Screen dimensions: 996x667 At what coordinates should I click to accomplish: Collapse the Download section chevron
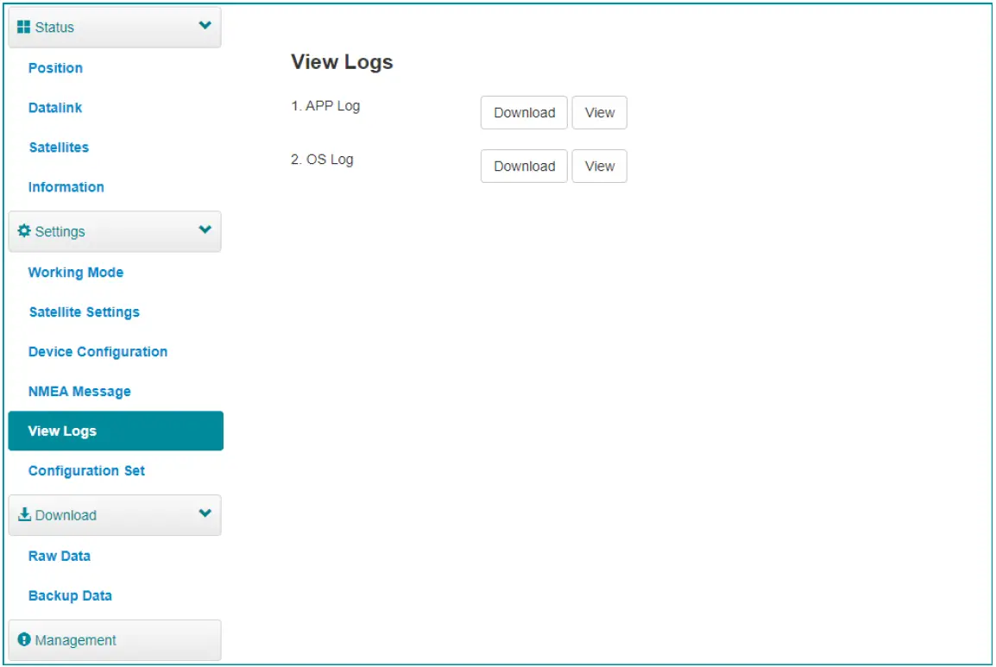pyautogui.click(x=205, y=513)
